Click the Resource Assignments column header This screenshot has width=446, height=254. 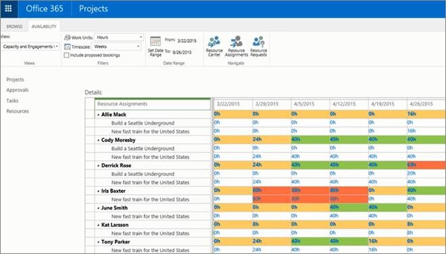click(153, 104)
